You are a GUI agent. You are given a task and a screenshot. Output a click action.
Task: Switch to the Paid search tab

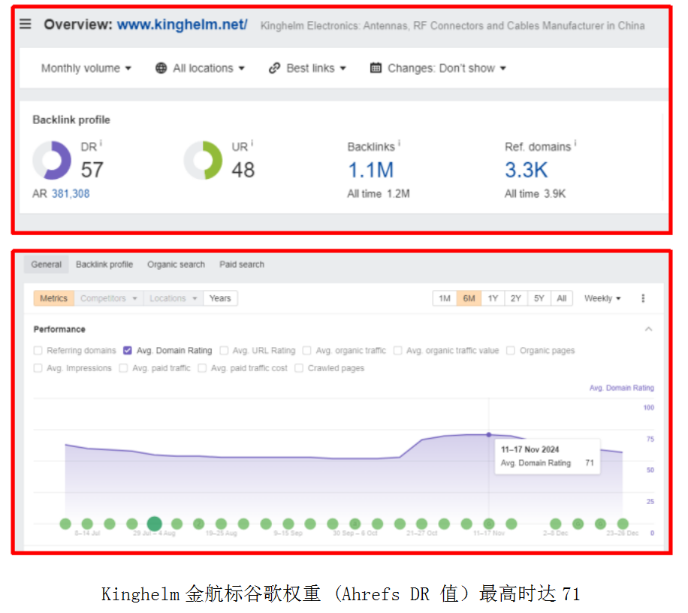[242, 264]
